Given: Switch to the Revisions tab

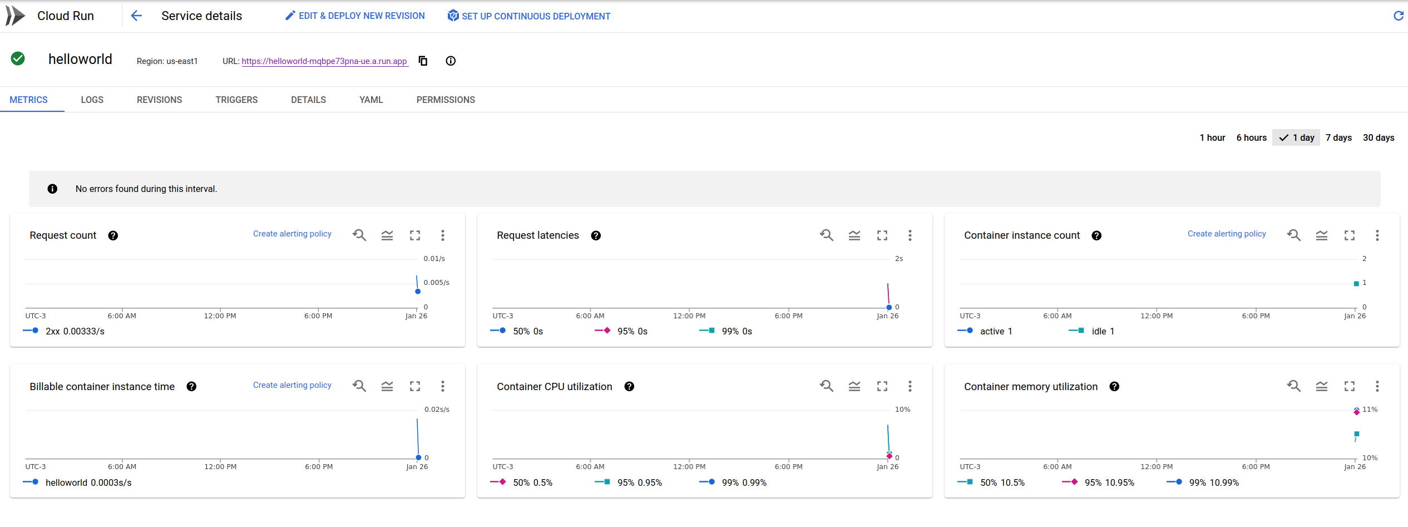Looking at the screenshot, I should (159, 100).
